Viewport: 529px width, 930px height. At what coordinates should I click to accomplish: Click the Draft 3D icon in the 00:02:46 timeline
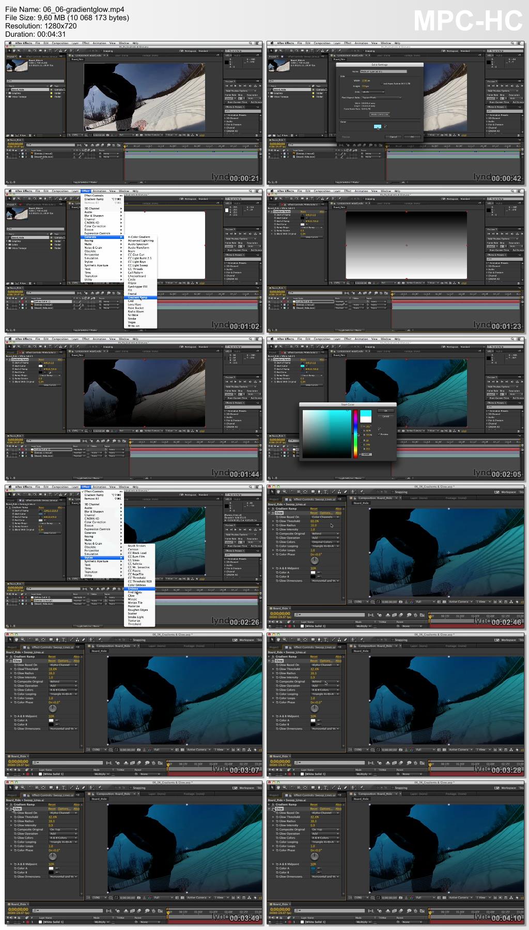tap(379, 614)
